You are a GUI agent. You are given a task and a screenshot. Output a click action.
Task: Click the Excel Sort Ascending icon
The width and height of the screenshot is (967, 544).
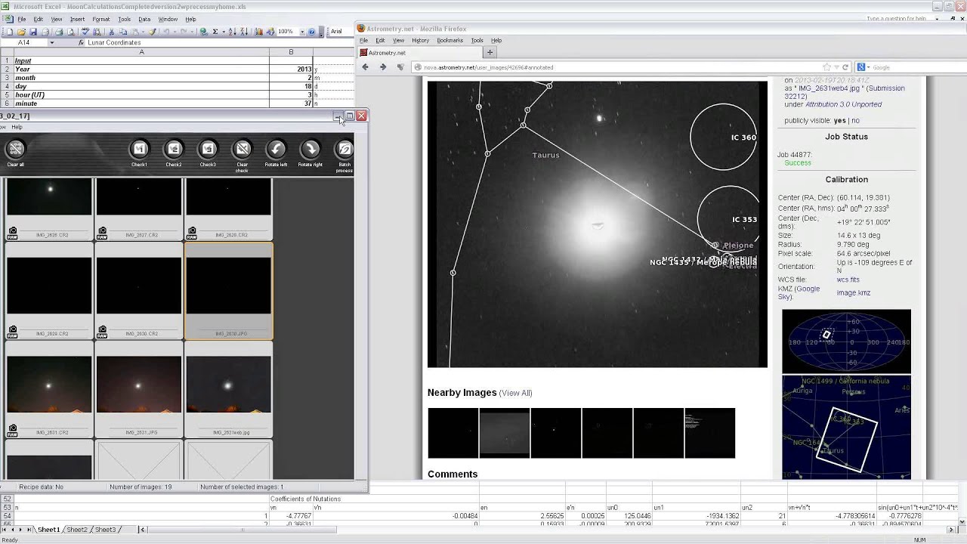point(232,32)
